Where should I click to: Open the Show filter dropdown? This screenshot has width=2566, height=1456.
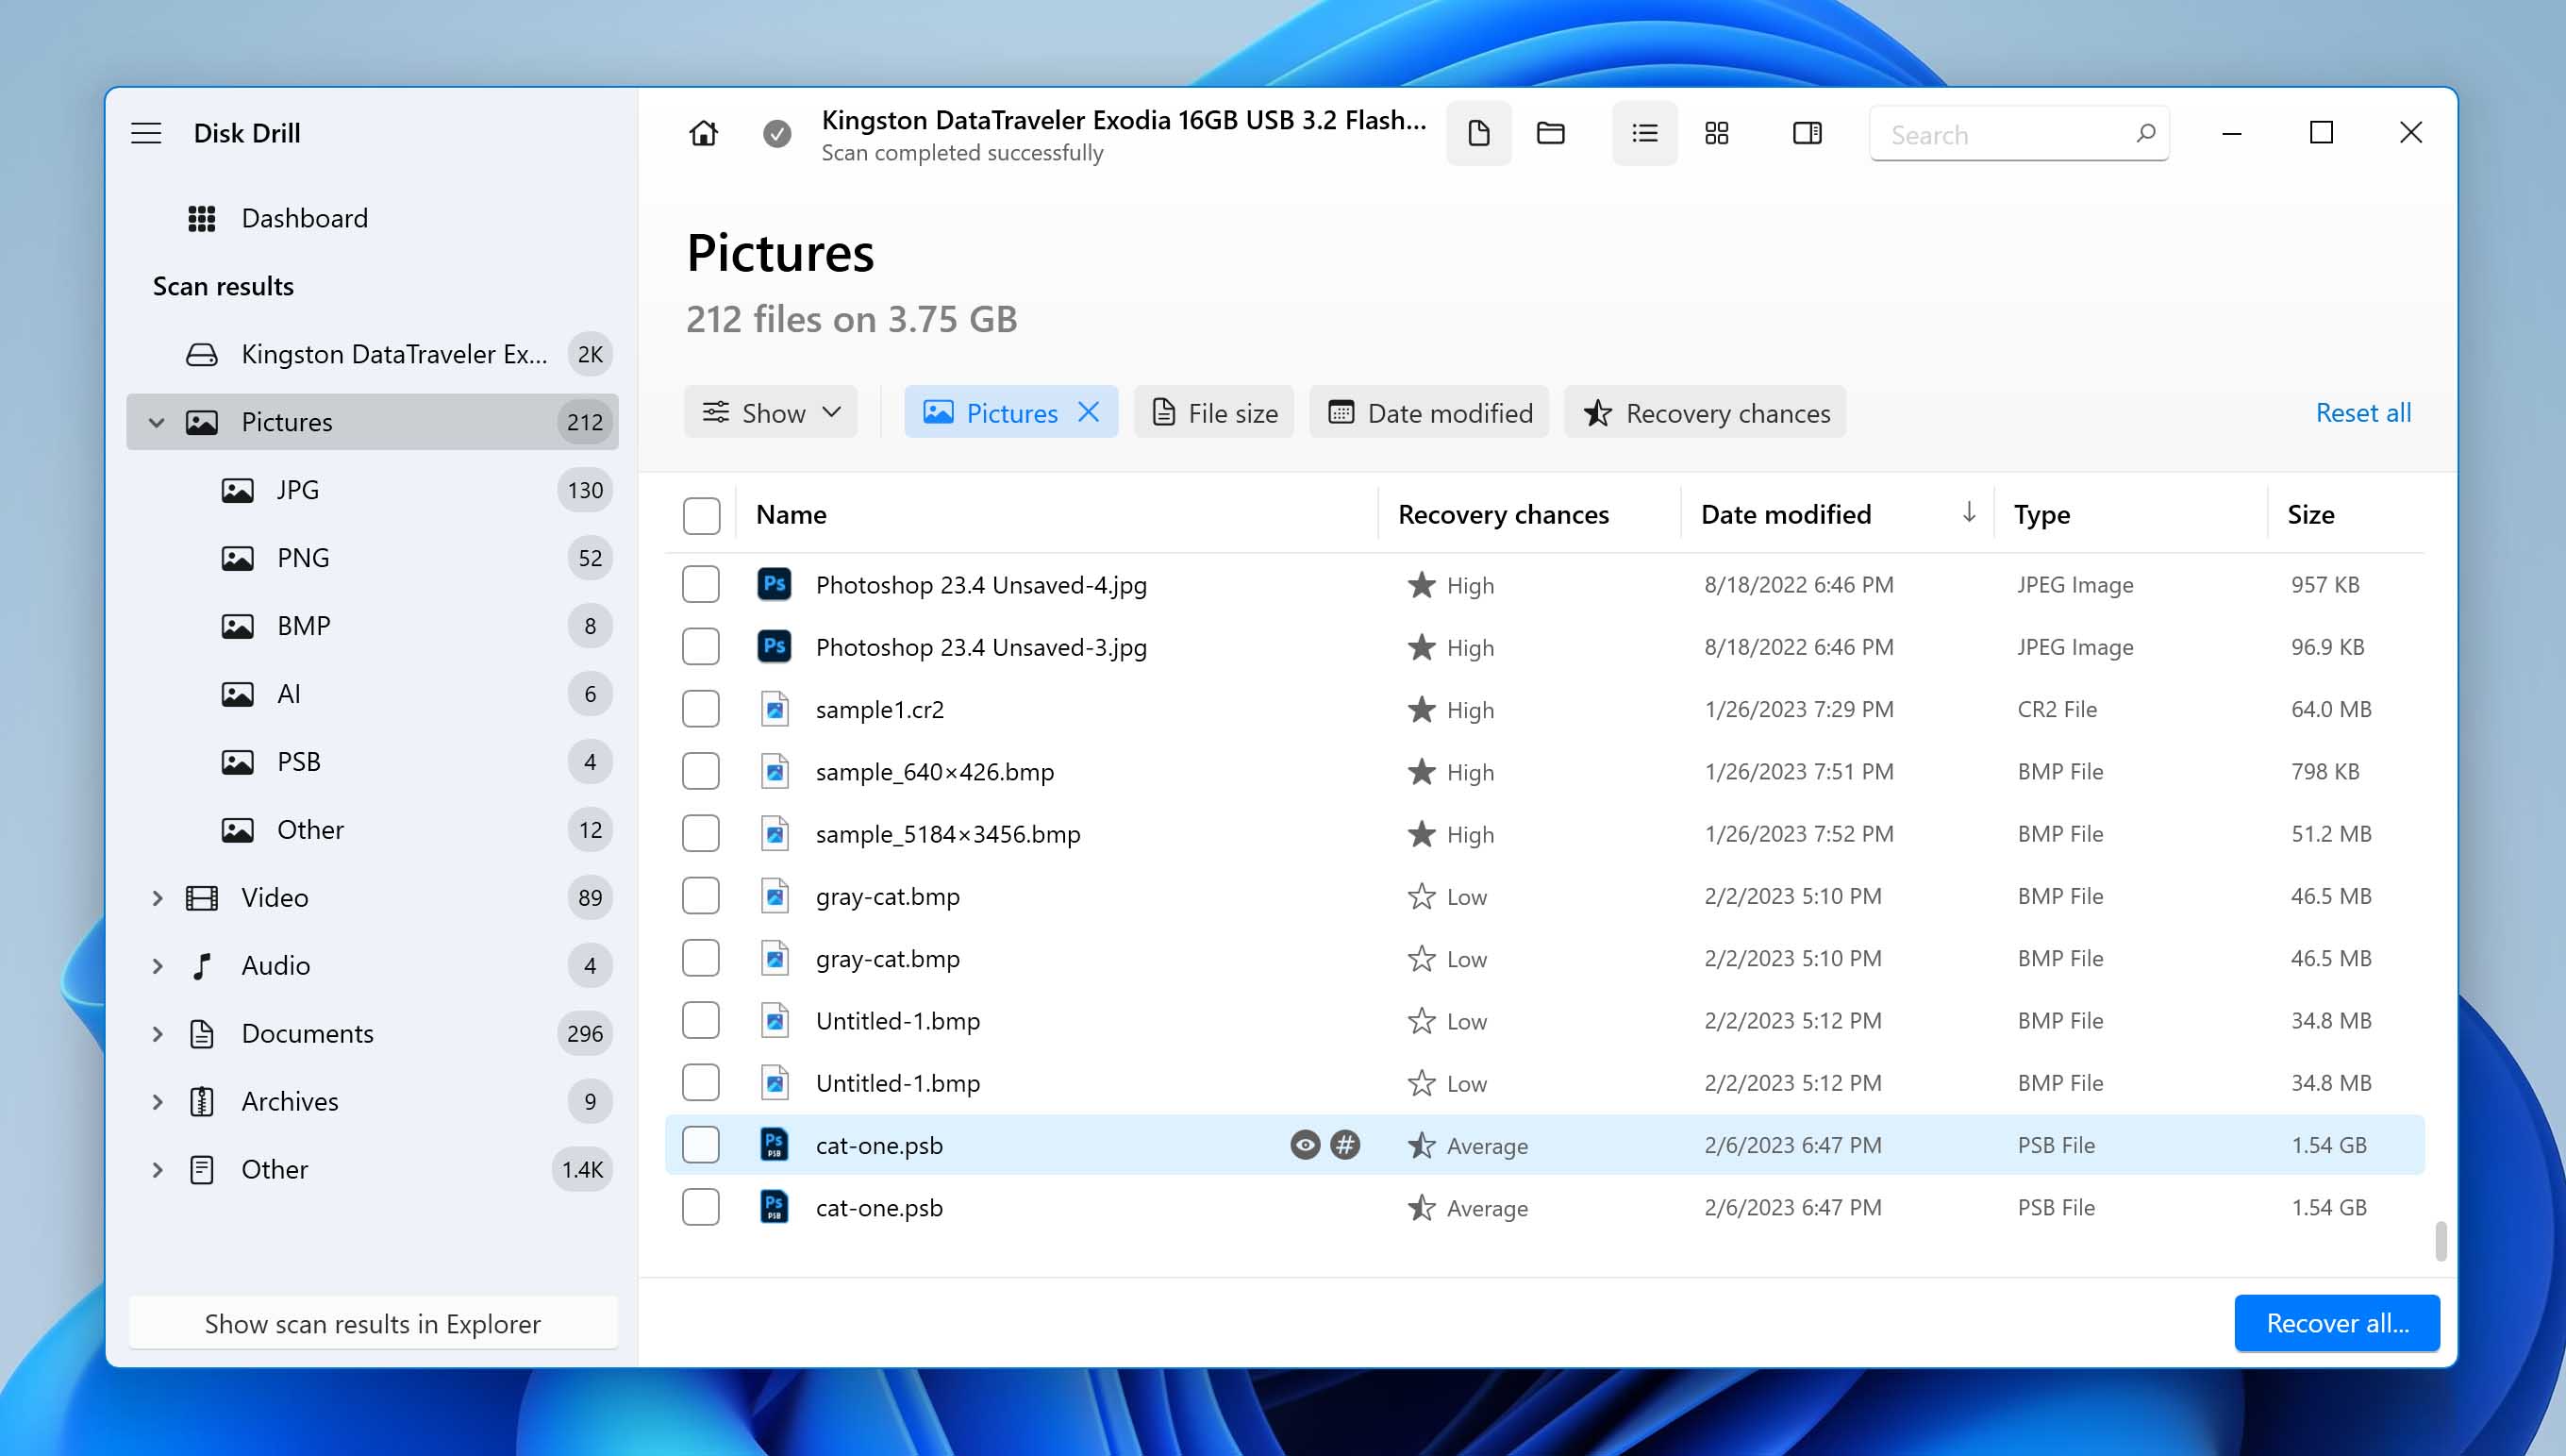(771, 412)
